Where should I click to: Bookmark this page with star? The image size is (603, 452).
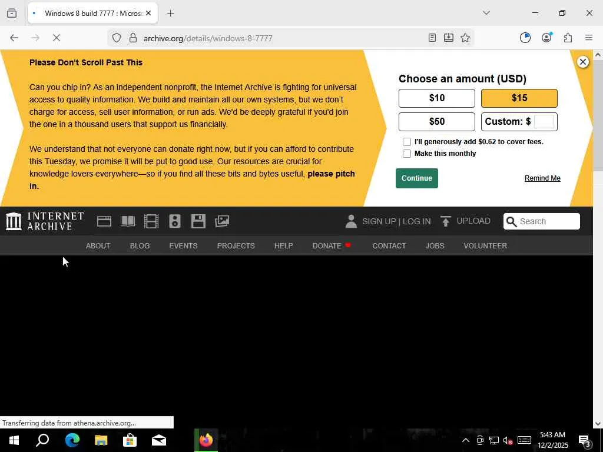tap(465, 38)
